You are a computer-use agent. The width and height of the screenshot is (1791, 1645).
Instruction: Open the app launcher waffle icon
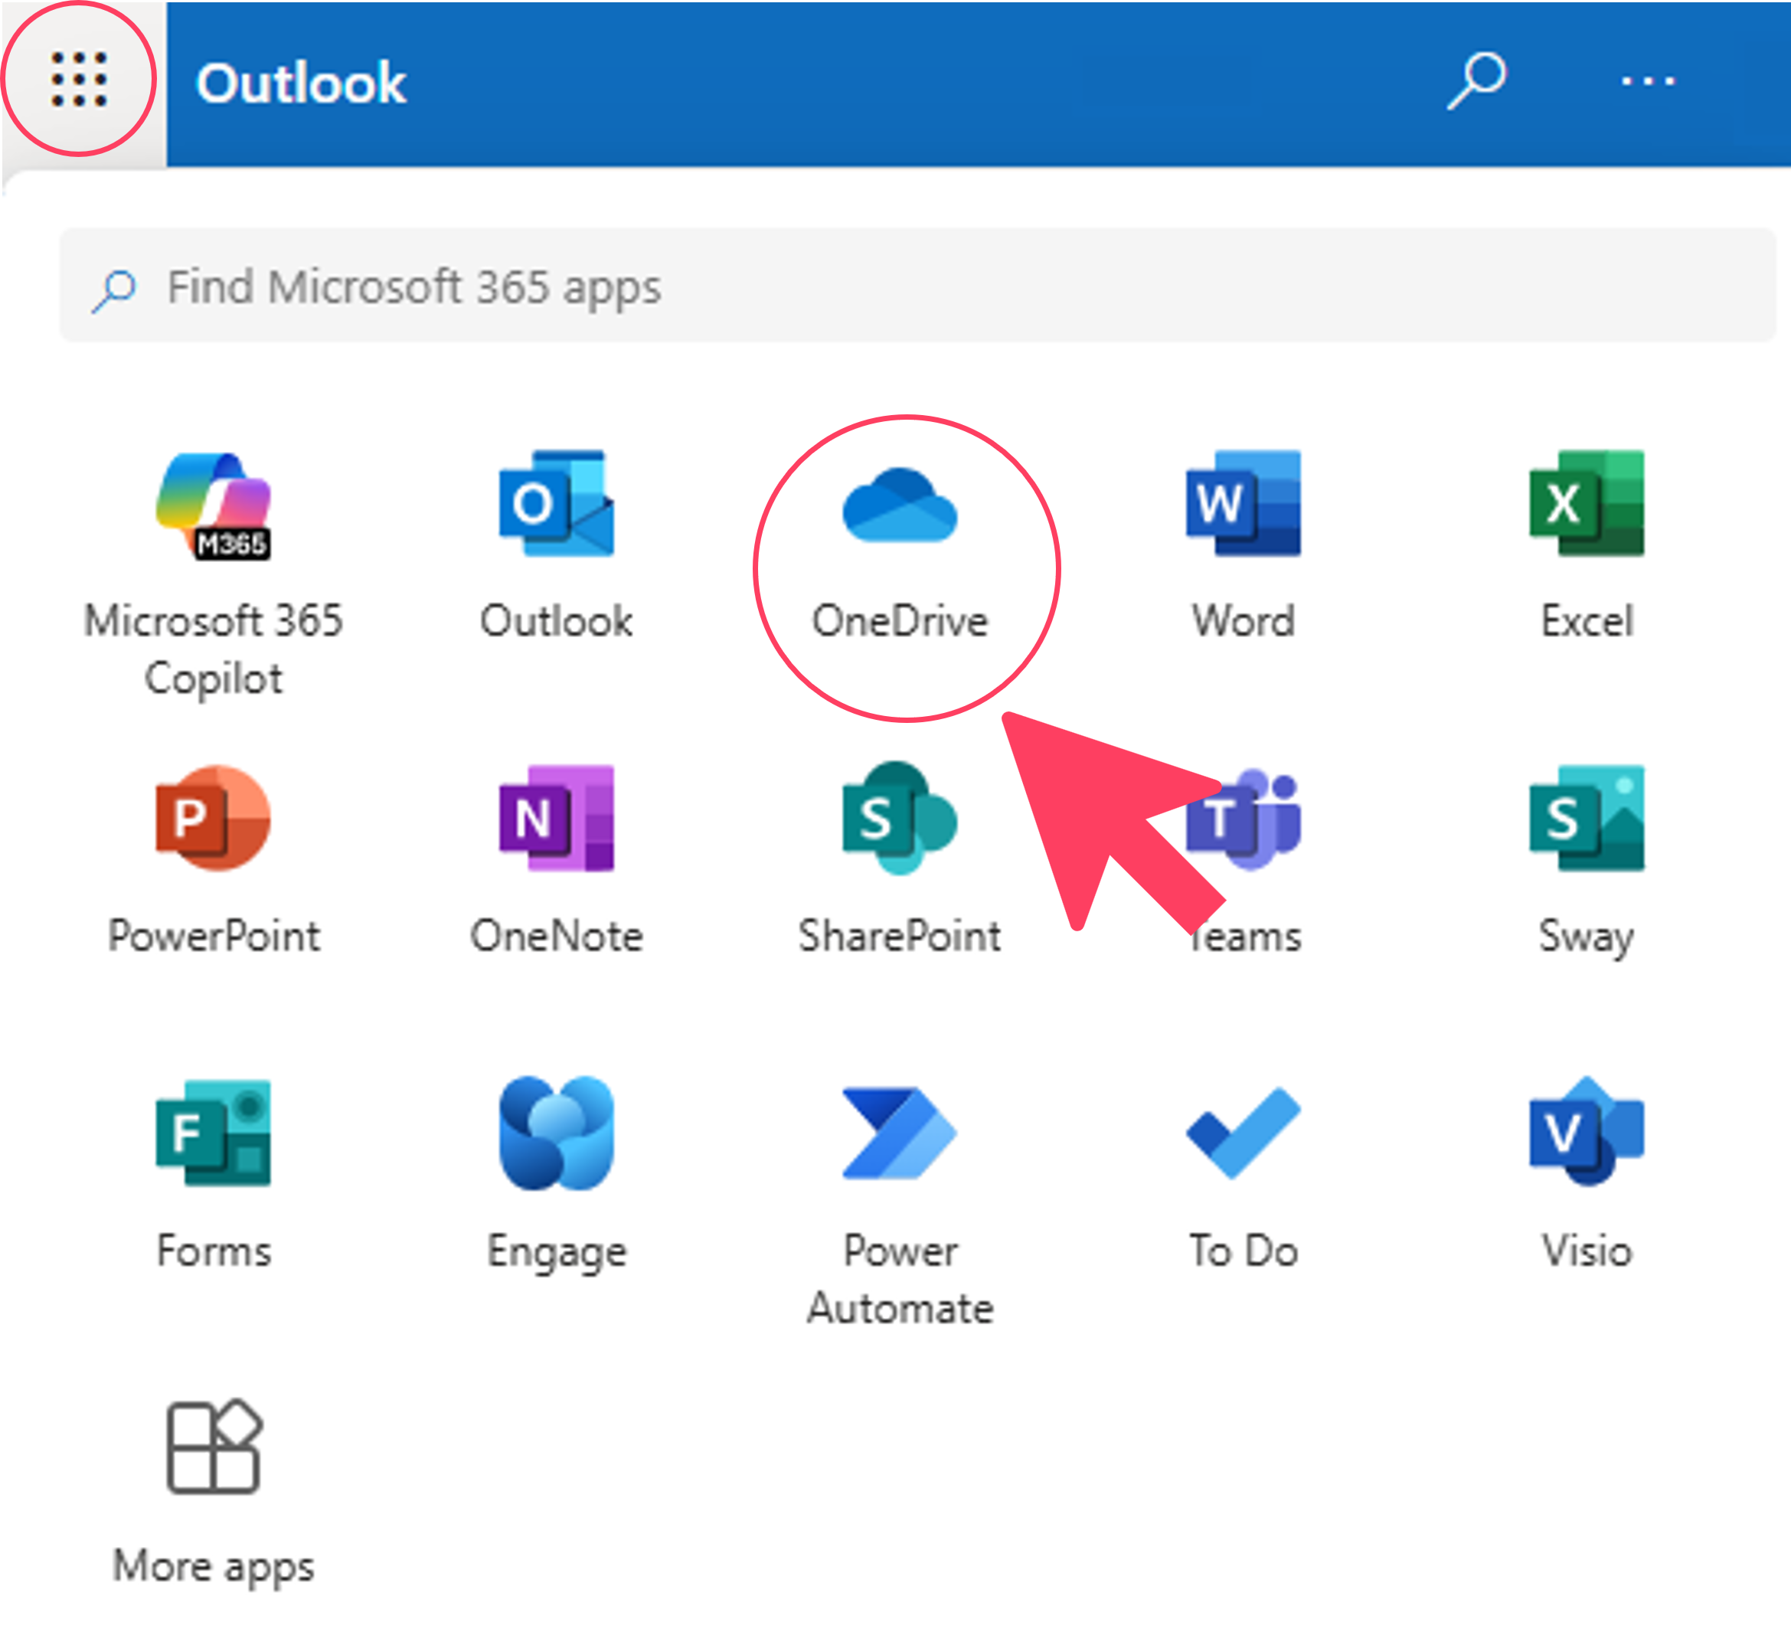coord(79,79)
